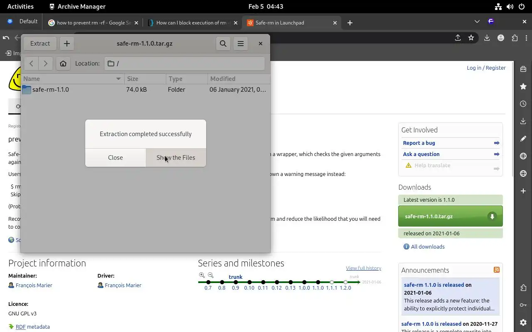Open the Announcements RSS feed icon
This screenshot has width=532, height=332.
[497, 270]
